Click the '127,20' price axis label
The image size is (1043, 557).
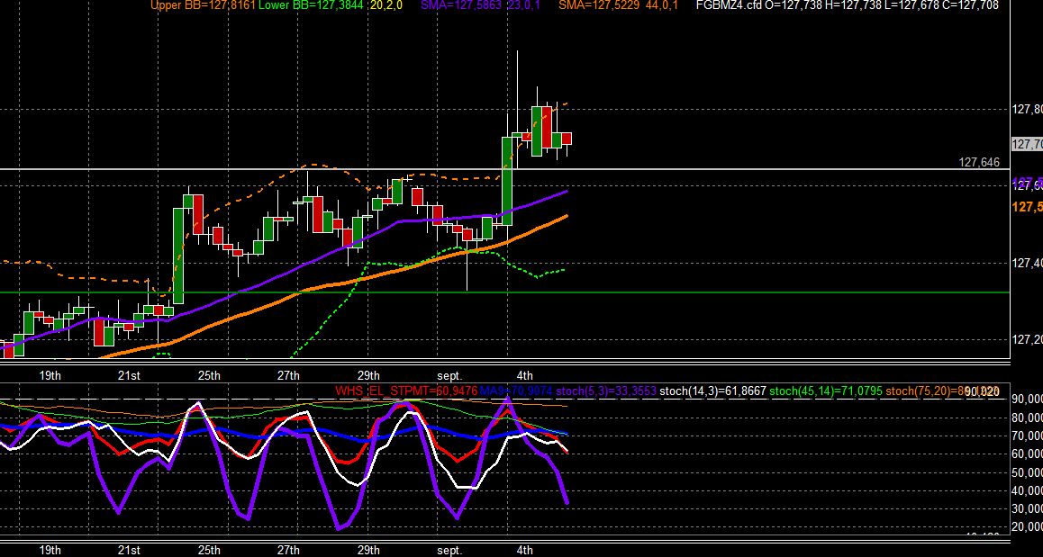[1027, 340]
